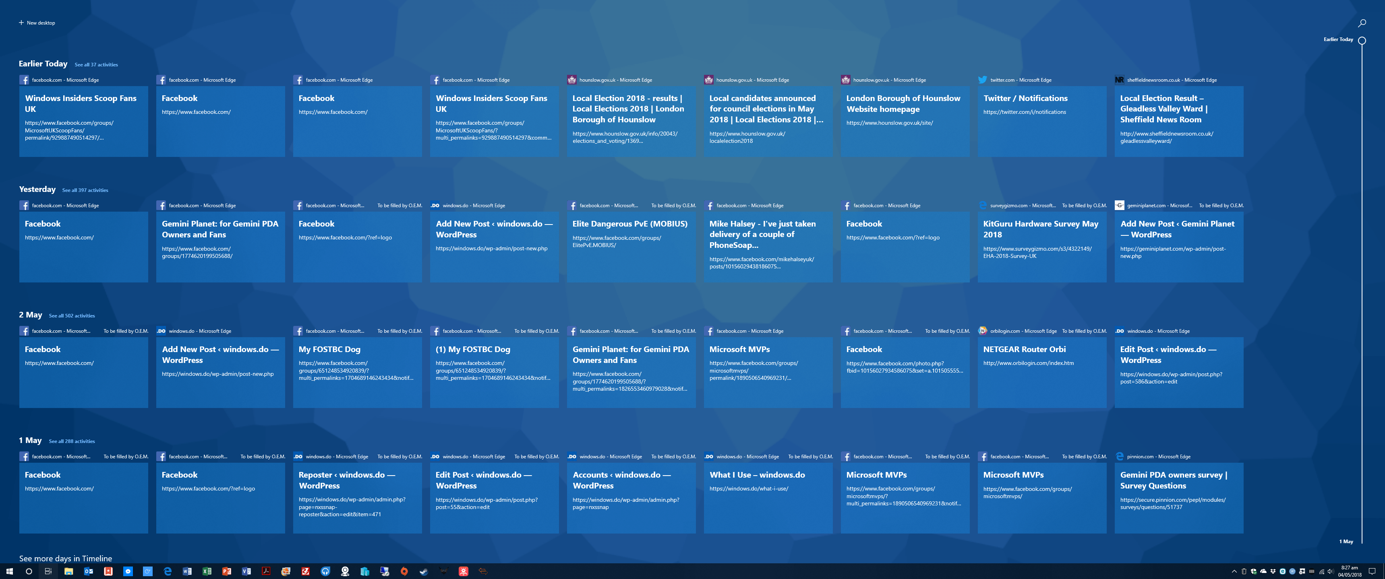
Task: Select Earlier Today marker on timeline scrollbar
Action: coord(1362,40)
